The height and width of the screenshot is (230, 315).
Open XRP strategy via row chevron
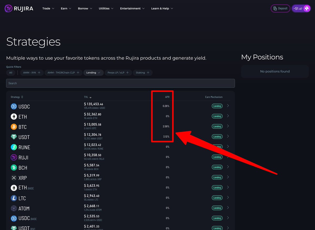coord(228,177)
